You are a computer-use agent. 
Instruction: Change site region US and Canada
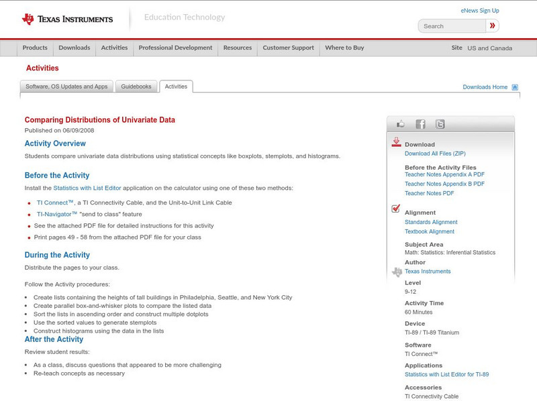tap(490, 48)
